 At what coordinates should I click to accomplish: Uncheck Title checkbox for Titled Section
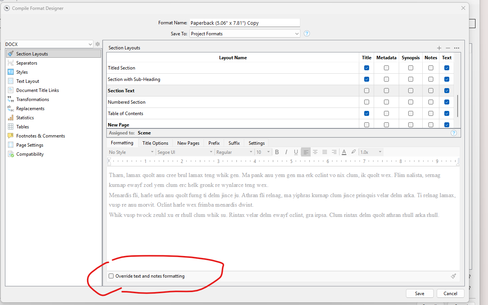(x=366, y=68)
